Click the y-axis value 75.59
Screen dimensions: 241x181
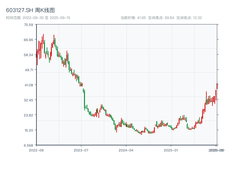click(x=28, y=25)
